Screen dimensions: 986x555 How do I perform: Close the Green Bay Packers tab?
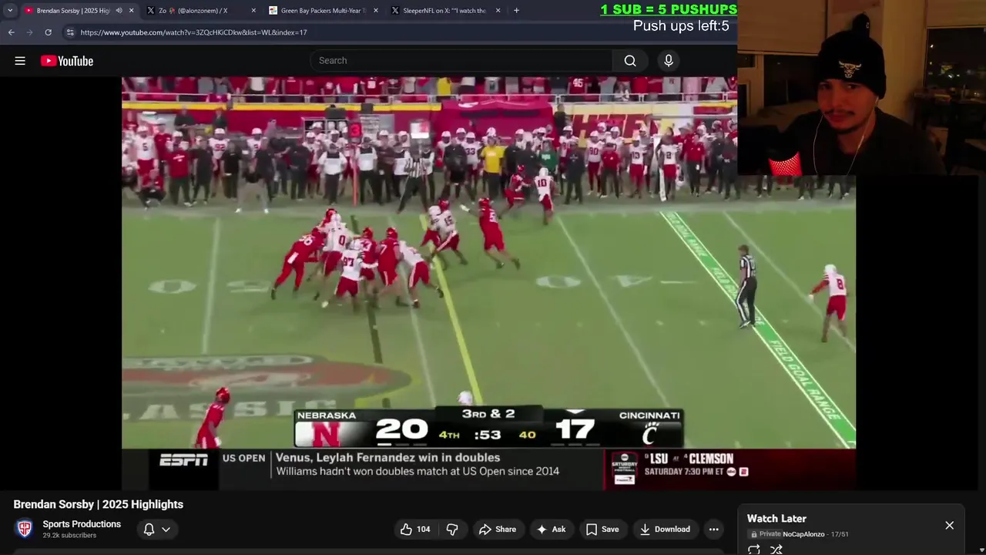click(x=376, y=11)
